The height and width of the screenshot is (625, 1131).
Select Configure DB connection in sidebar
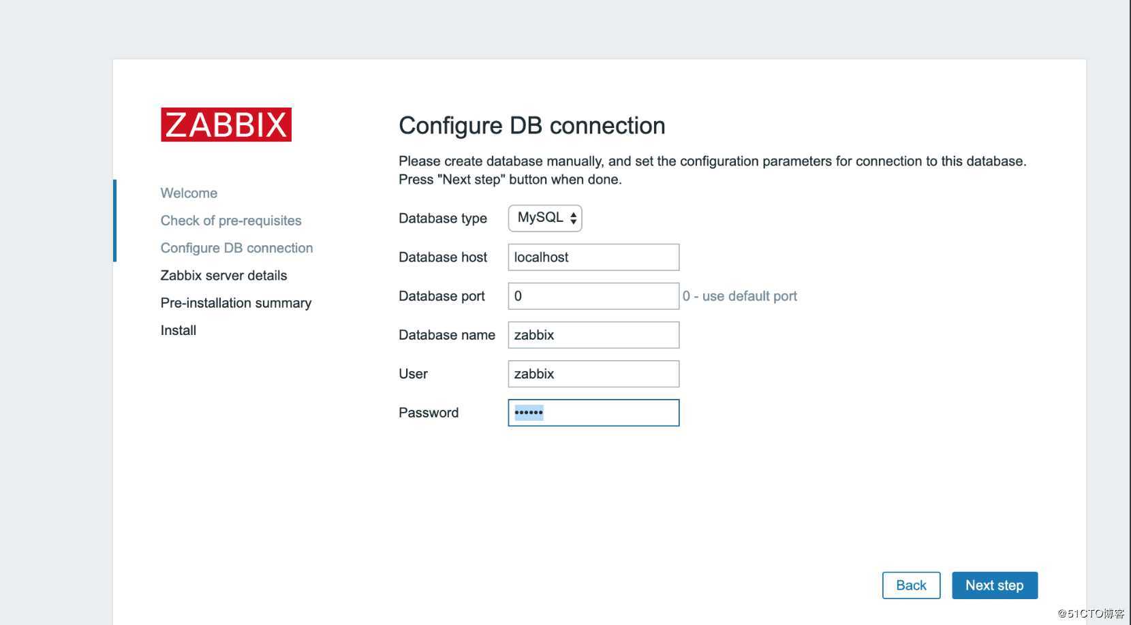click(236, 248)
